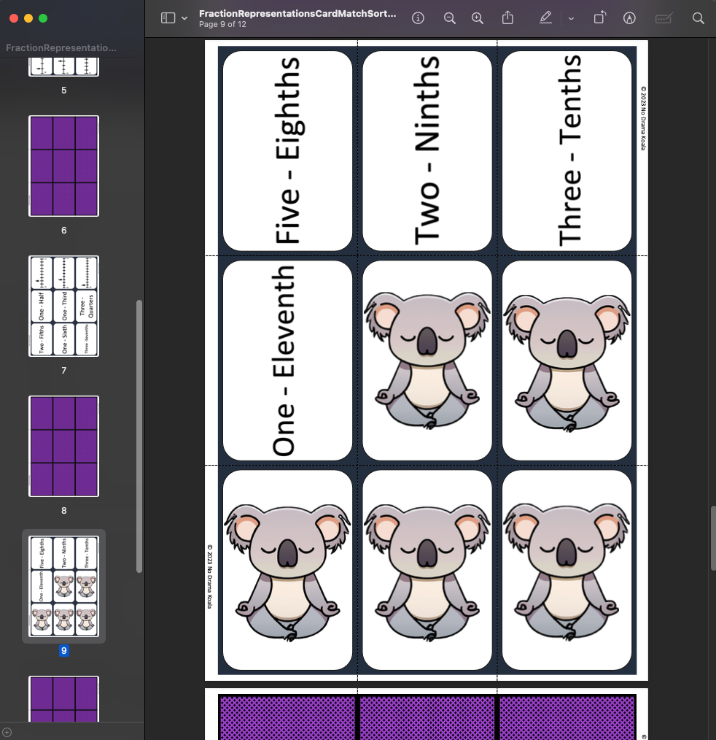
Task: Open the Share menu from the toolbar
Action: (x=508, y=18)
